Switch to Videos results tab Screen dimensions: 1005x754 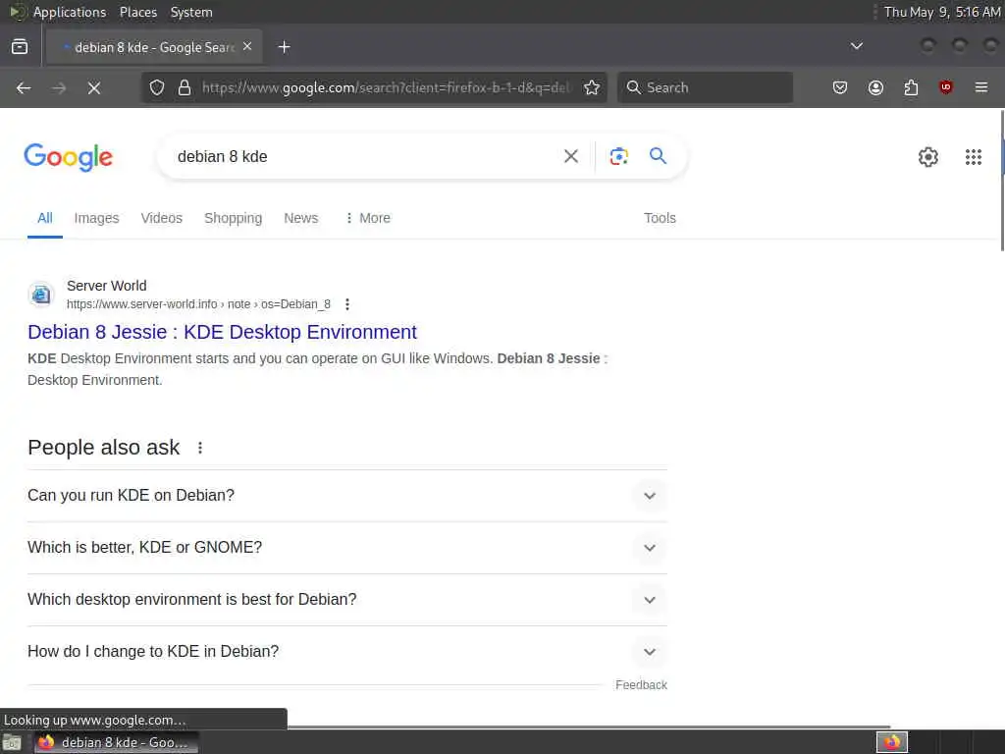tap(162, 218)
